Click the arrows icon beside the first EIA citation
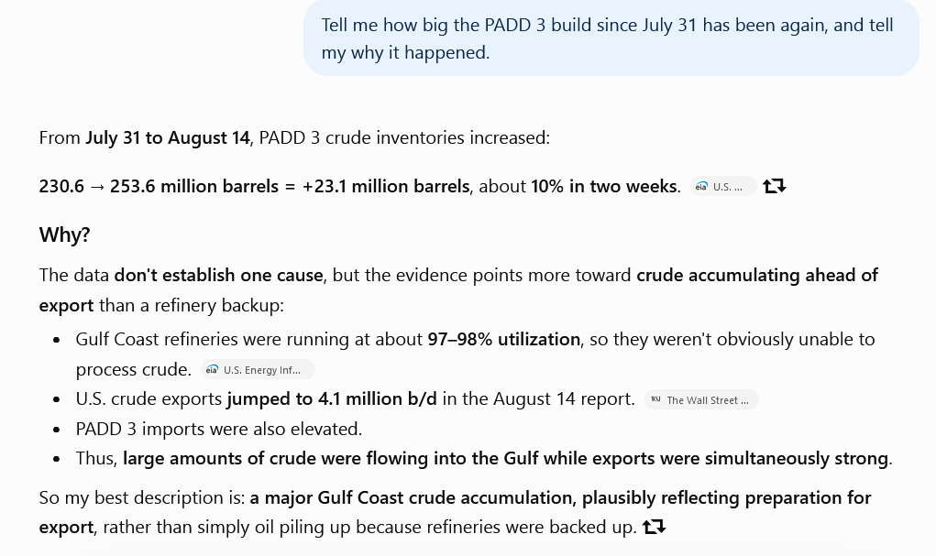 tap(775, 186)
